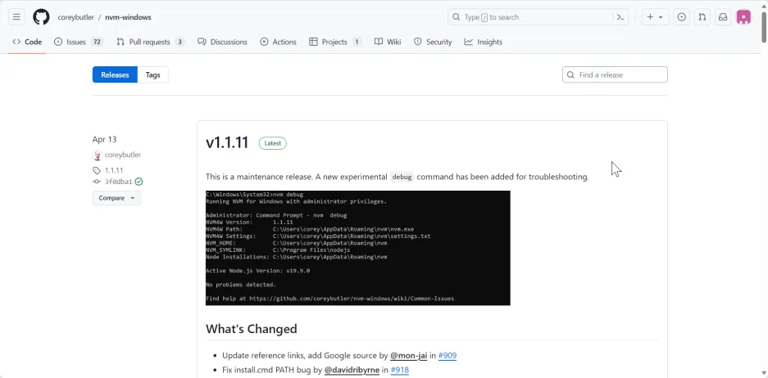The width and height of the screenshot is (768, 378).
Task: Open the @davidribyrne profile link
Action: coord(352,370)
